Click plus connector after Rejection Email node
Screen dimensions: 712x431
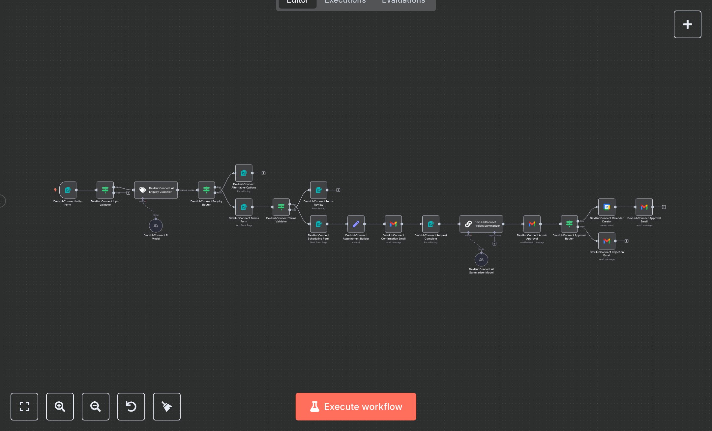pos(626,241)
